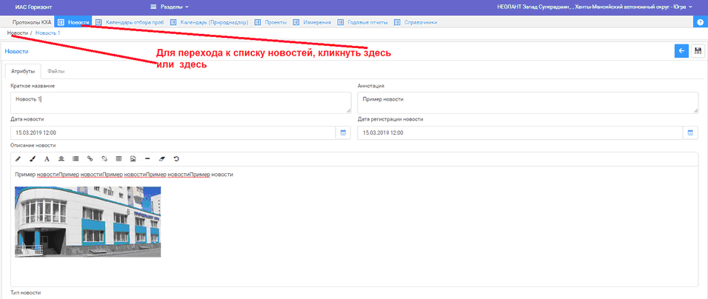Click the Краткое название text field

pos(181,103)
